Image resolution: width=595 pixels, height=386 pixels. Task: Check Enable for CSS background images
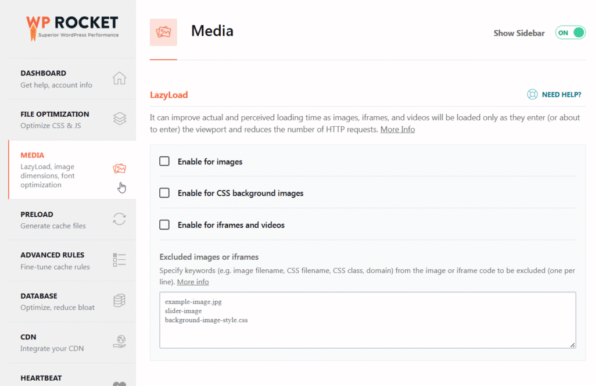[x=164, y=193]
